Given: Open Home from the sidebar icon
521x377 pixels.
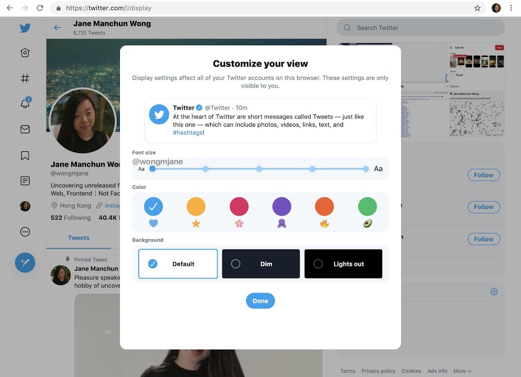Looking at the screenshot, I should click(25, 53).
